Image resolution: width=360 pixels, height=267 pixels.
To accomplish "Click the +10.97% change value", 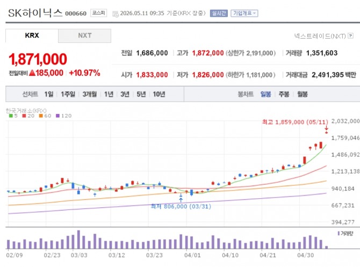I will click(x=84, y=73).
